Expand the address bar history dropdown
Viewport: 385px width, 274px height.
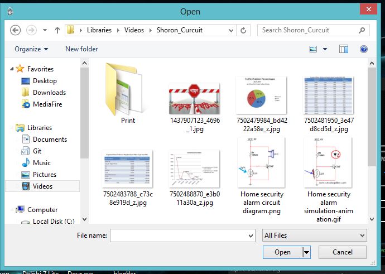tap(231, 31)
